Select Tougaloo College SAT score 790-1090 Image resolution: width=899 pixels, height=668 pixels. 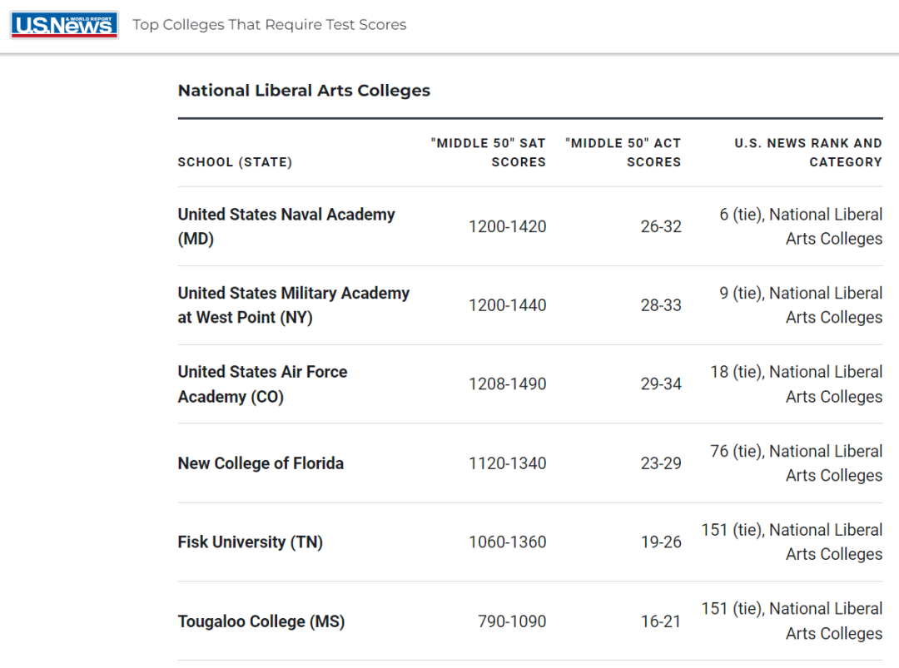[x=512, y=621]
